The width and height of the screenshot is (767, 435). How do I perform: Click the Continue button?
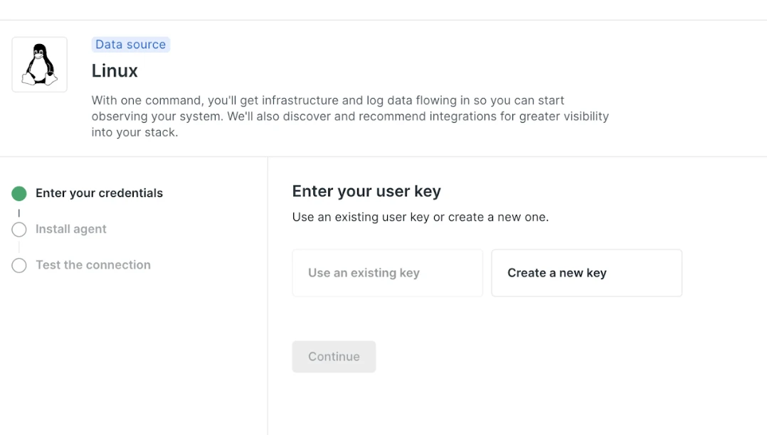click(334, 356)
